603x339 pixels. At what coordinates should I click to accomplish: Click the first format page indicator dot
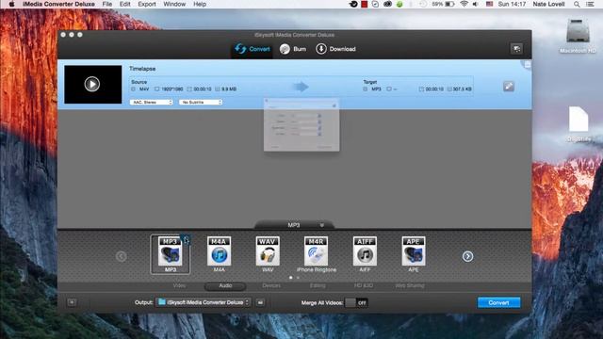click(x=291, y=278)
